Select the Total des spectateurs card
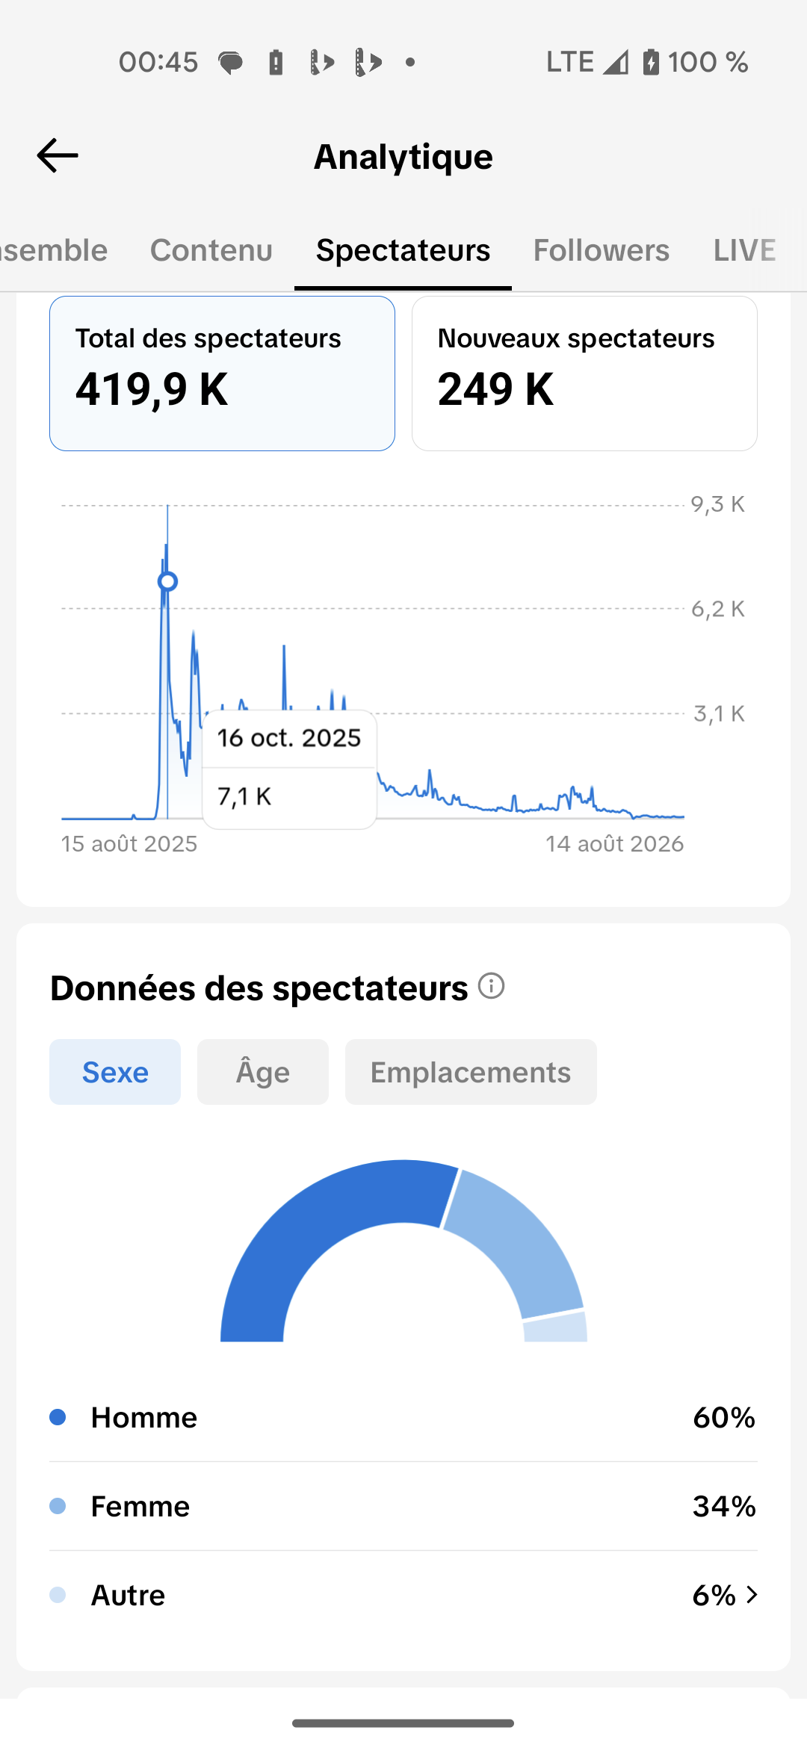Screen dimensions: 807x1748 point(222,374)
